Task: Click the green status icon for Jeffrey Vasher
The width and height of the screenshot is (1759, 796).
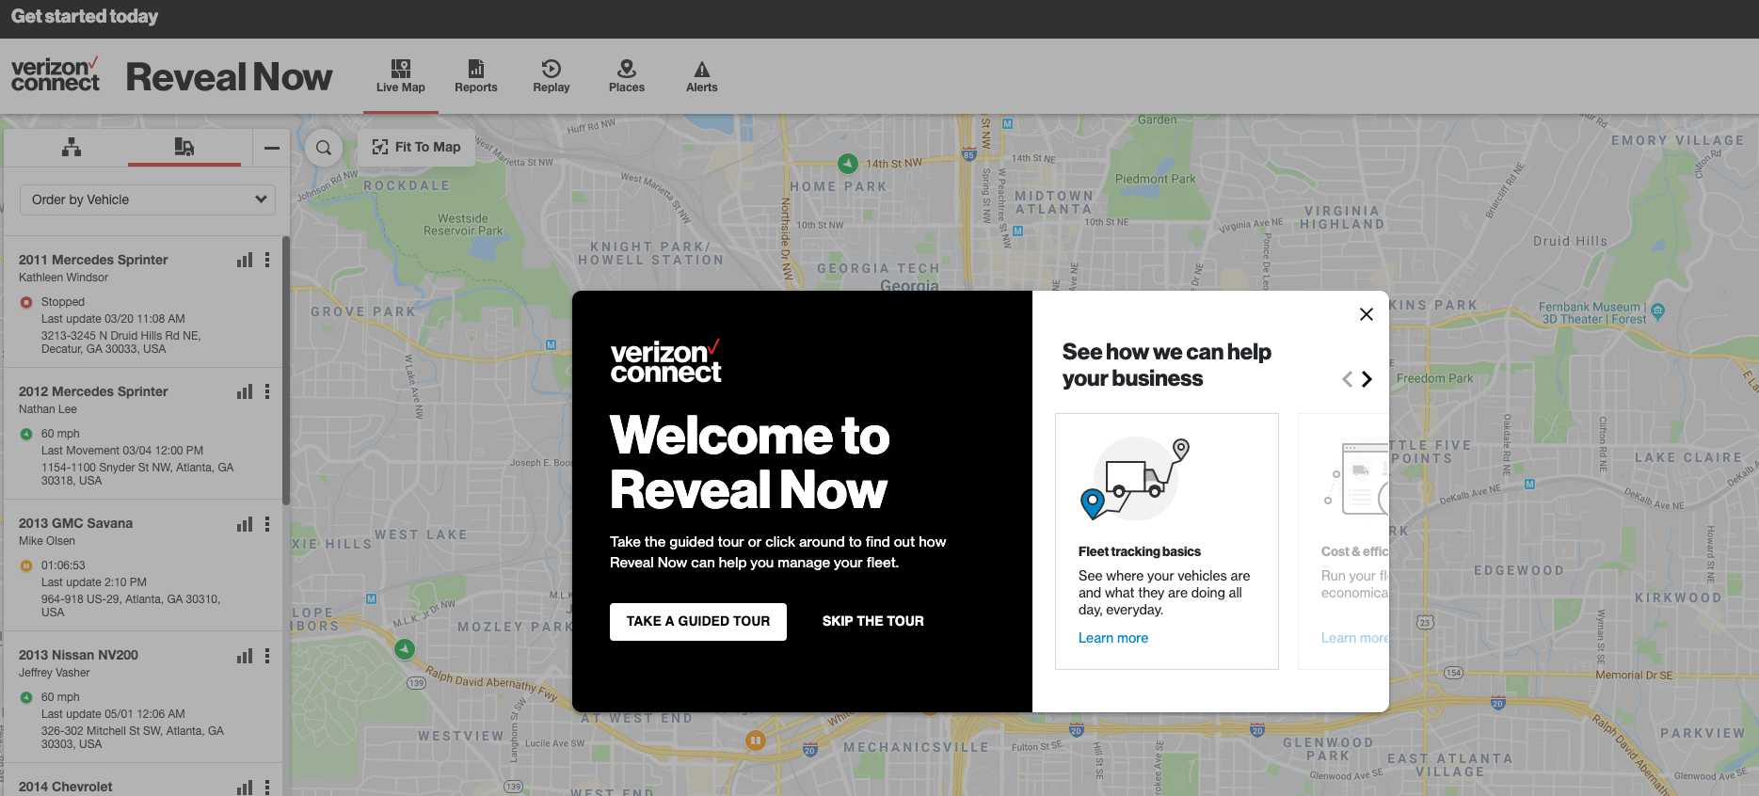Action: [x=26, y=697]
